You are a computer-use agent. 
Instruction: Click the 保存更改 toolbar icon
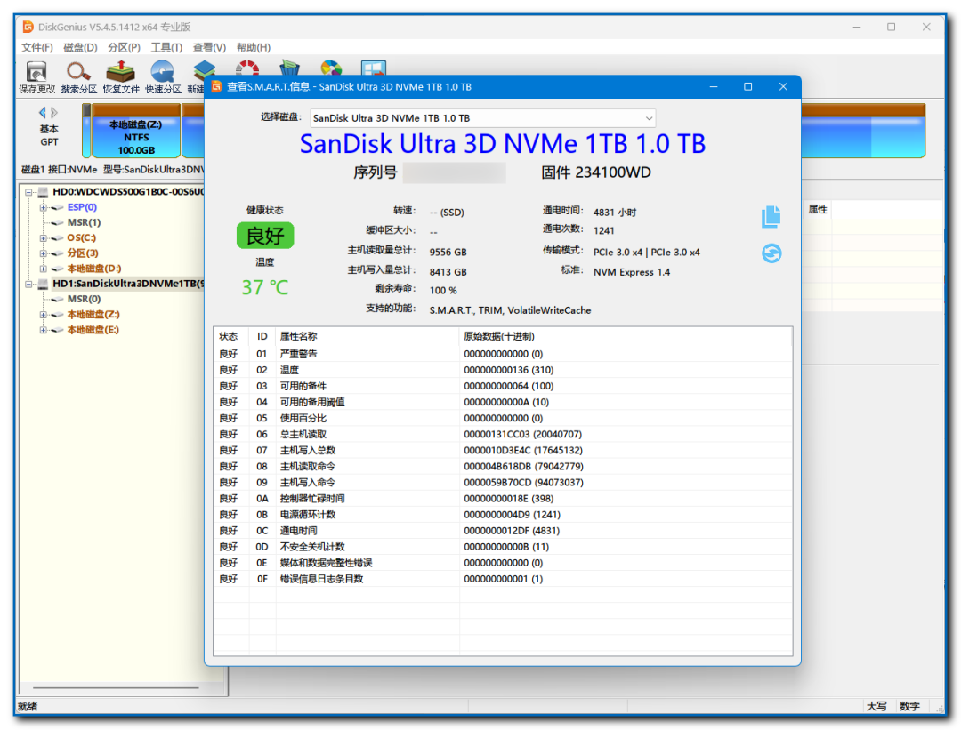click(36, 72)
